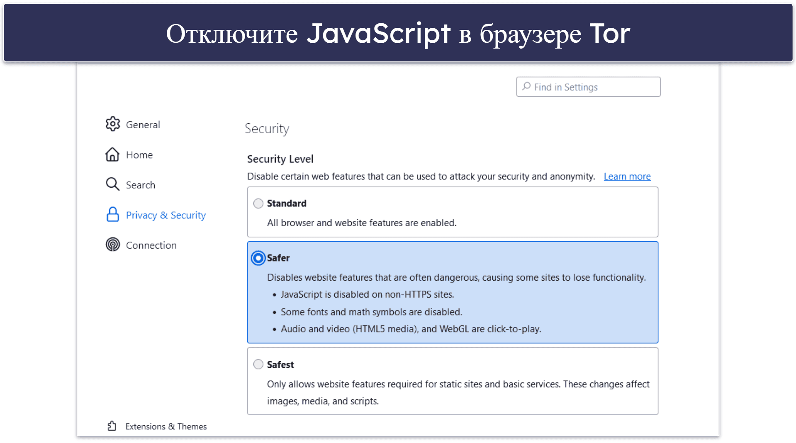Click the magnifier icon in Find in Settings

pyautogui.click(x=526, y=86)
